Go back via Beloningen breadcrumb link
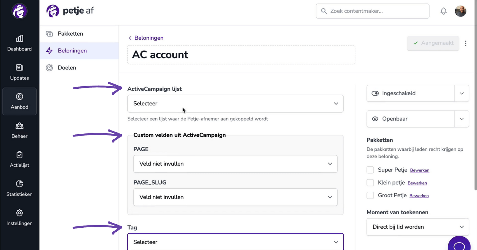The height and width of the screenshot is (250, 477). click(x=146, y=38)
